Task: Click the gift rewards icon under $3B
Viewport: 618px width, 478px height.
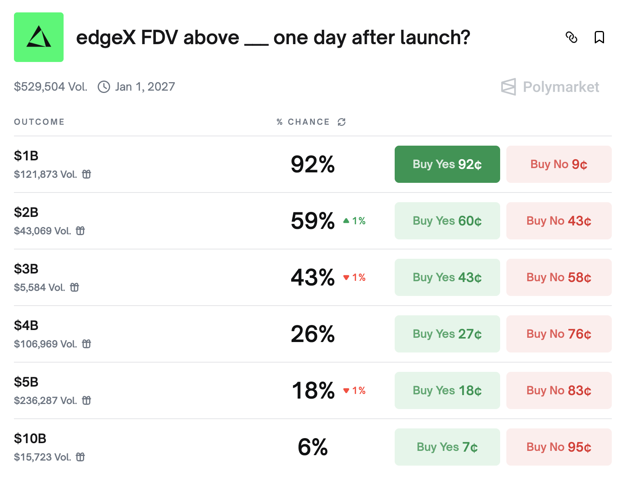Action: 74,287
